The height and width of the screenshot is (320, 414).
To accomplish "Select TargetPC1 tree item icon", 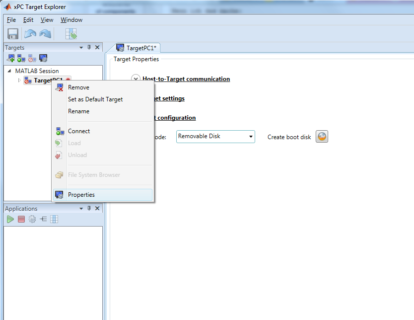I will (28, 80).
